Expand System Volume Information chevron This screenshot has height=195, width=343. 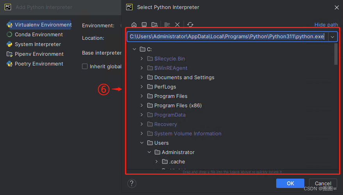tap(142, 133)
